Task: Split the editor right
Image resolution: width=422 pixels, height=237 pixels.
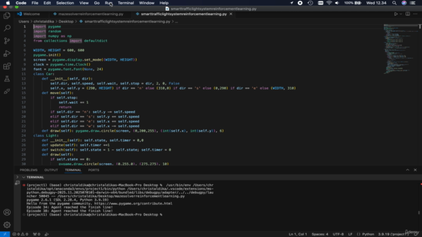Action: (x=407, y=14)
